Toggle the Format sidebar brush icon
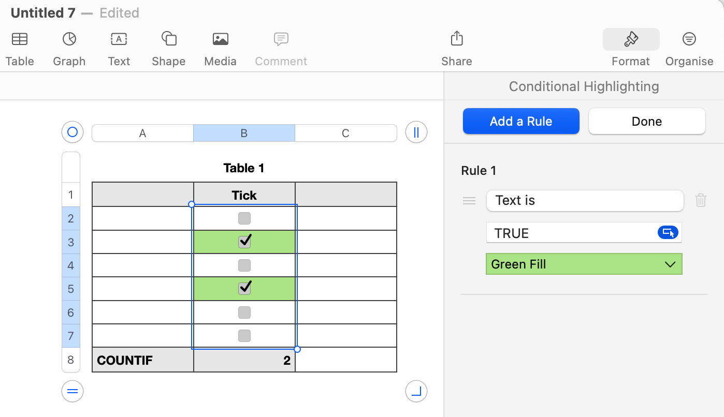The width and height of the screenshot is (724, 417). 631,39
